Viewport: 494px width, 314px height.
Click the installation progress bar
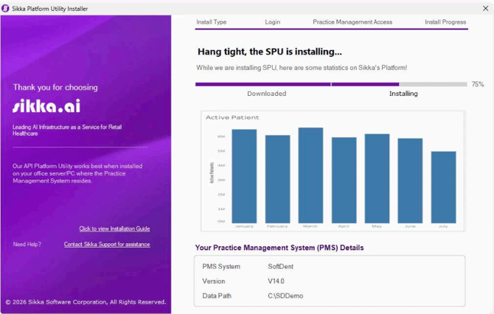click(x=330, y=84)
